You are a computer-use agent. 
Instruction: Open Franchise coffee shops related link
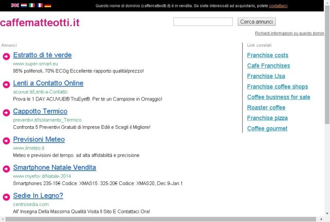(x=277, y=87)
